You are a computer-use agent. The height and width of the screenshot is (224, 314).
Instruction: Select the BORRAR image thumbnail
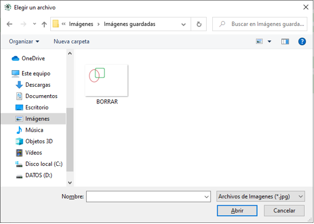(x=107, y=81)
